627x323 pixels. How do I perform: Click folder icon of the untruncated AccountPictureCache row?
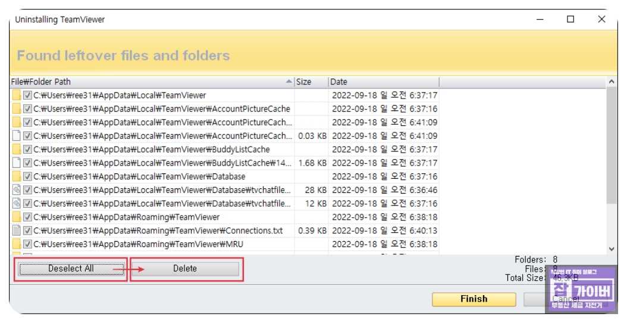point(17,109)
